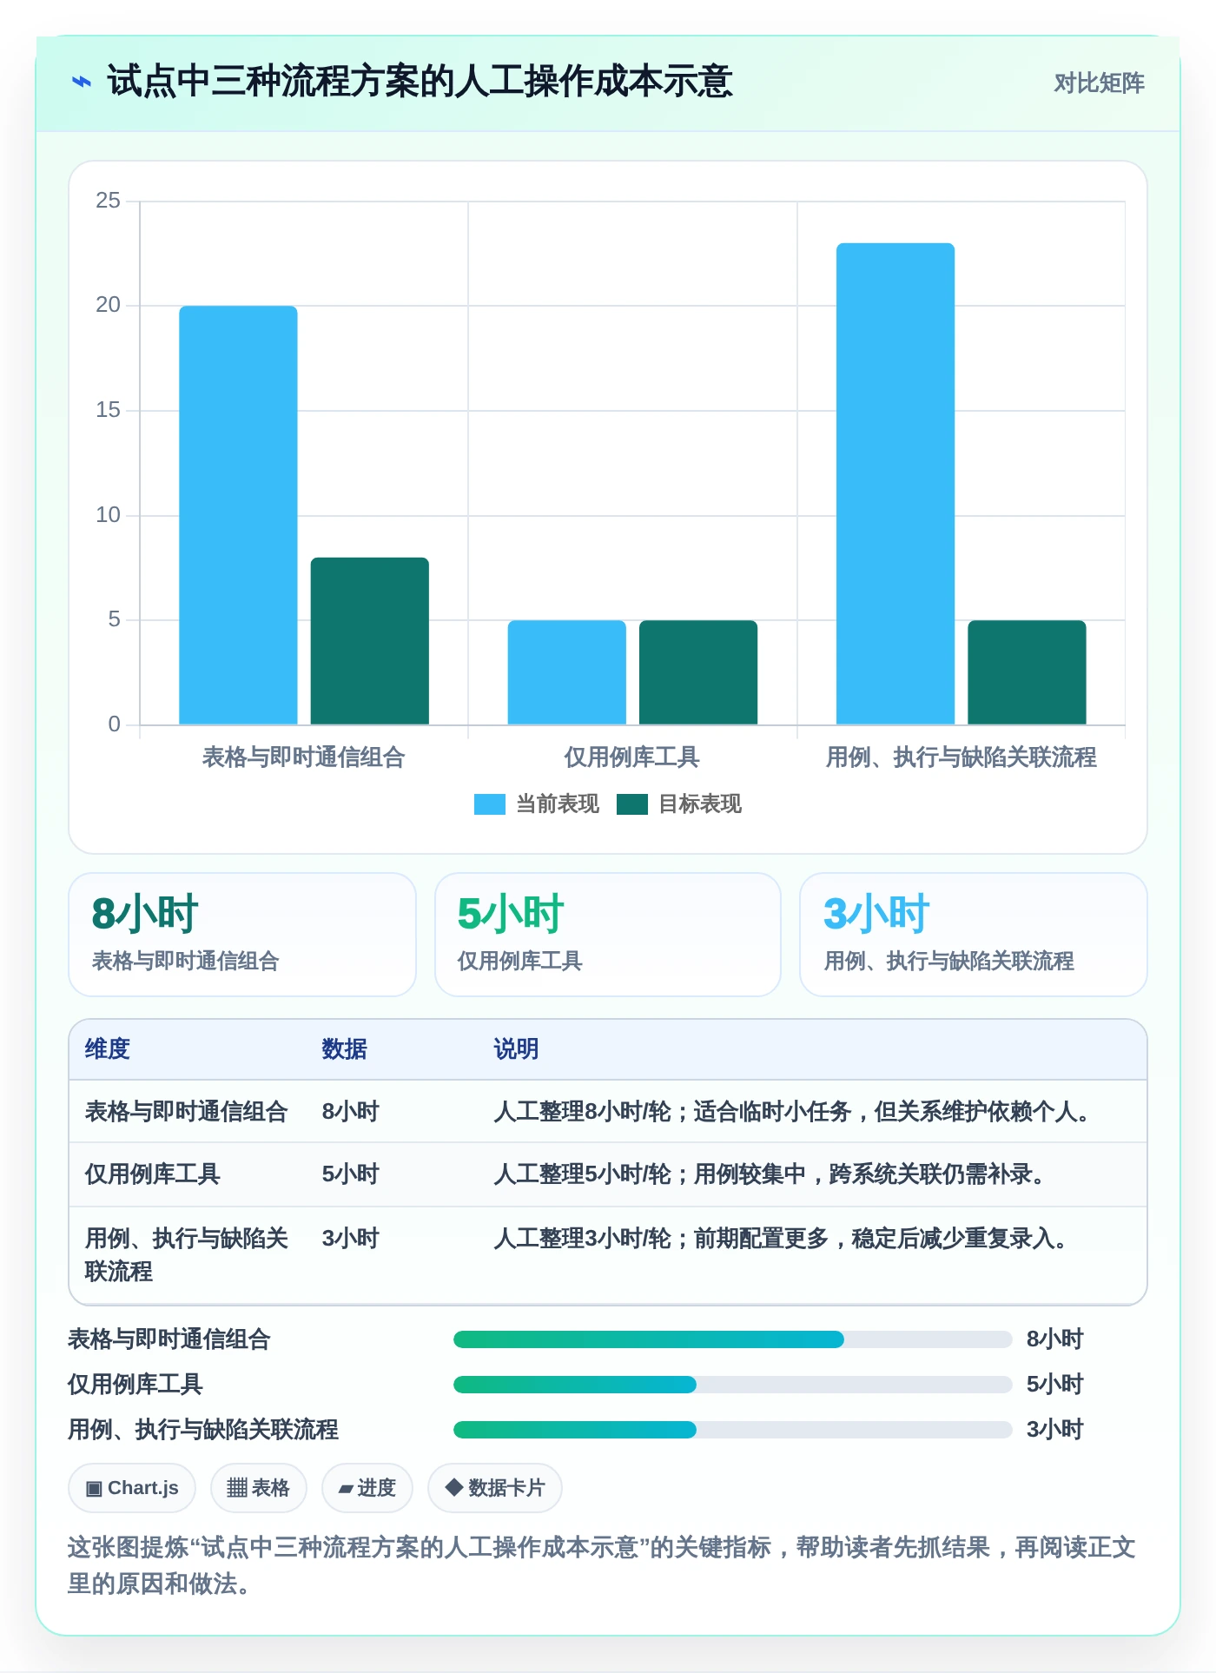Viewport: 1216px width, 1673px height.
Task: Click description 人工整理3小时/轮 in the table
Action: (781, 1239)
